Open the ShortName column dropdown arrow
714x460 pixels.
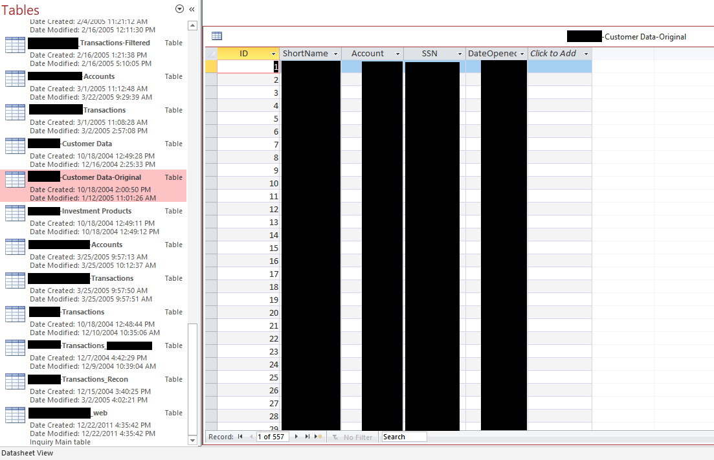[x=335, y=54]
